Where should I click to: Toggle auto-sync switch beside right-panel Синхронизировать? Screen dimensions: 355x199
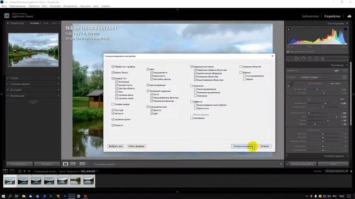tap(287, 164)
